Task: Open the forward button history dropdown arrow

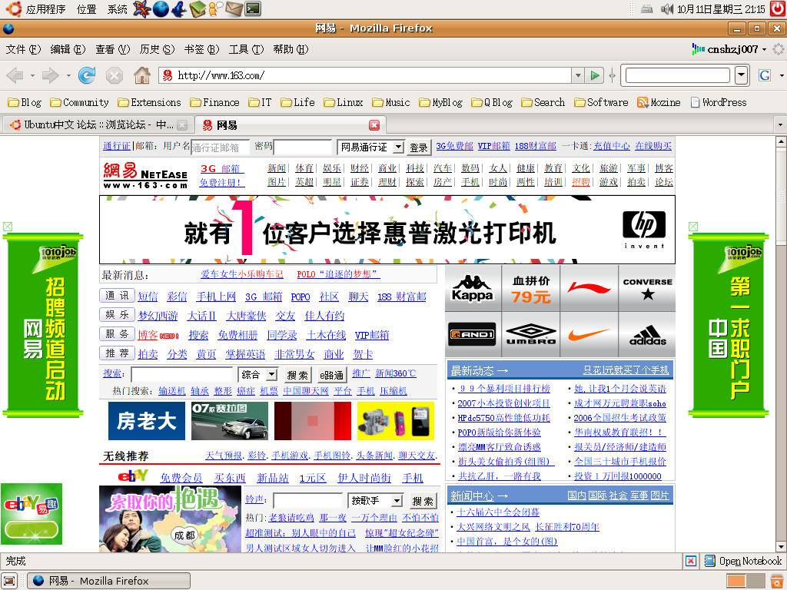Action: (x=68, y=76)
